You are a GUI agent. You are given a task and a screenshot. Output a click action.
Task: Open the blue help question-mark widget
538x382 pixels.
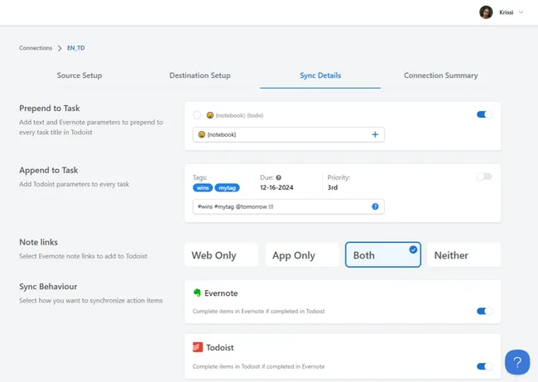pyautogui.click(x=517, y=362)
